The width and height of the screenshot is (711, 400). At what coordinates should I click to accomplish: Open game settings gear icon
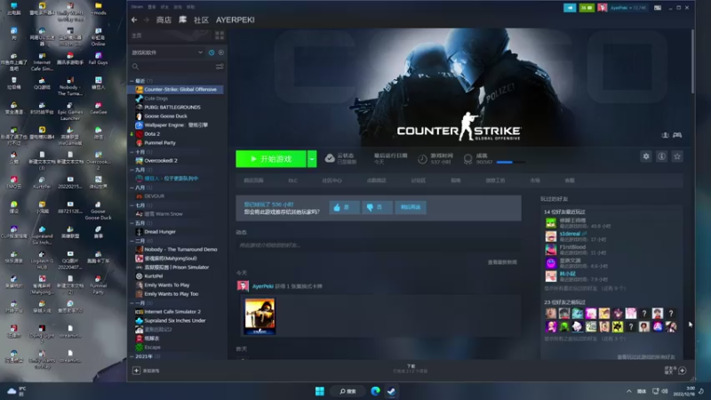(x=646, y=156)
